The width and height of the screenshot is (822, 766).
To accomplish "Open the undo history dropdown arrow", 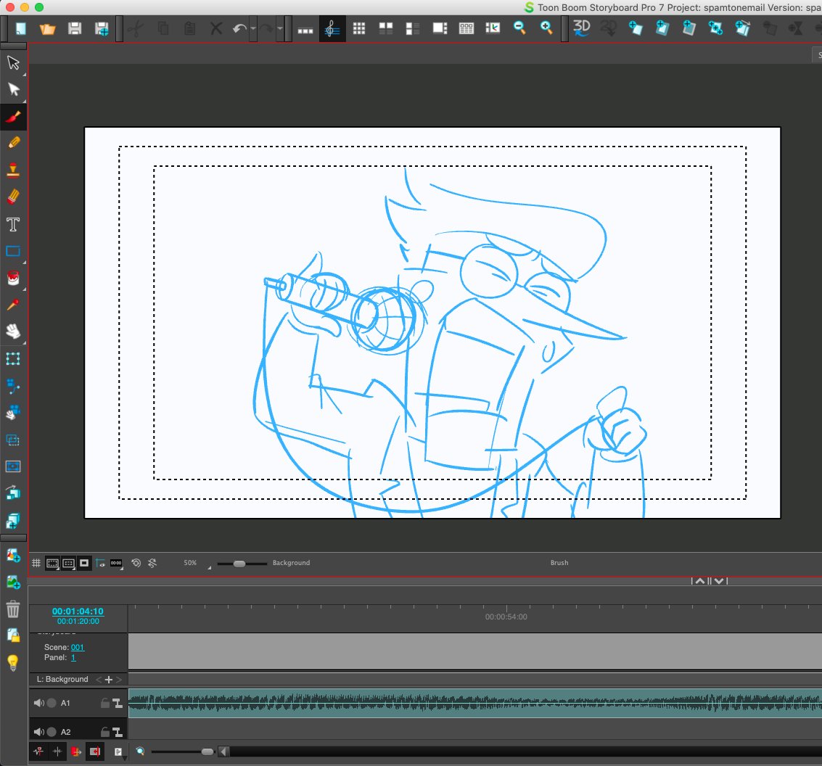I will 252,28.
